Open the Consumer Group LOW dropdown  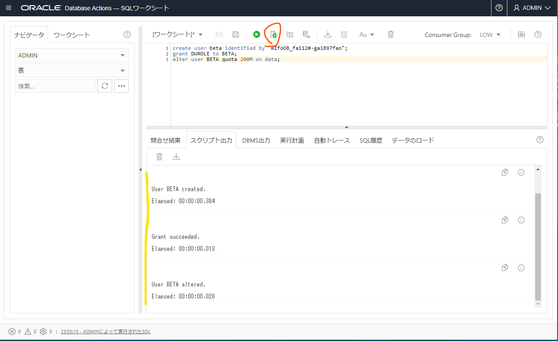[490, 34]
